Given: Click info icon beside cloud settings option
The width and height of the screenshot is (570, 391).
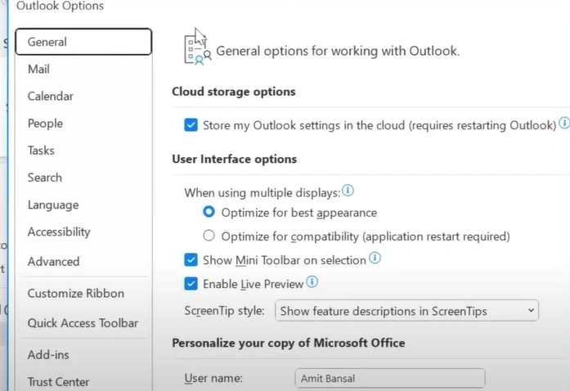Looking at the screenshot, I should click(564, 123).
